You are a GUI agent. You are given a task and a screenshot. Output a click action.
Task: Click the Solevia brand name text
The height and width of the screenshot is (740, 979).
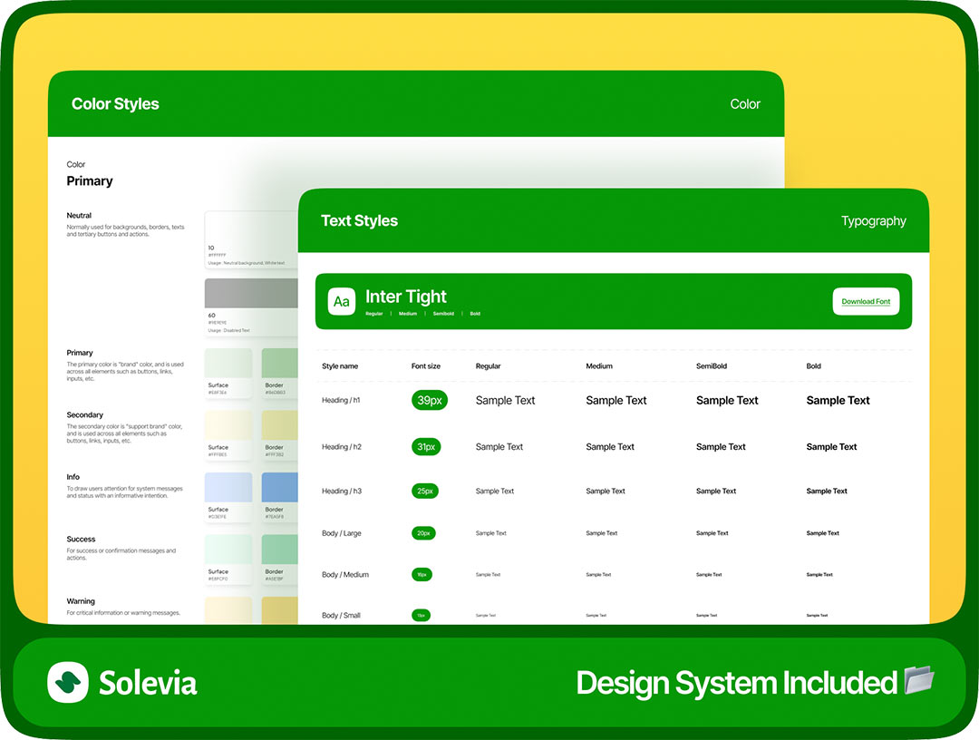click(148, 683)
